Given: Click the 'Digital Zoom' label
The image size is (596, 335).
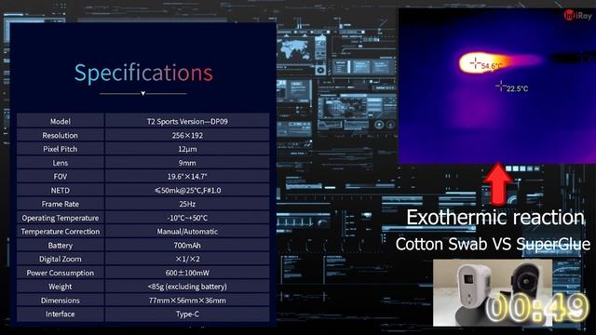Looking at the screenshot, I should tap(60, 259).
